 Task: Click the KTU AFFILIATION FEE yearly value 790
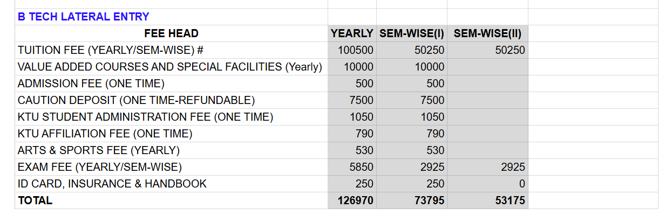pyautogui.click(x=352, y=134)
